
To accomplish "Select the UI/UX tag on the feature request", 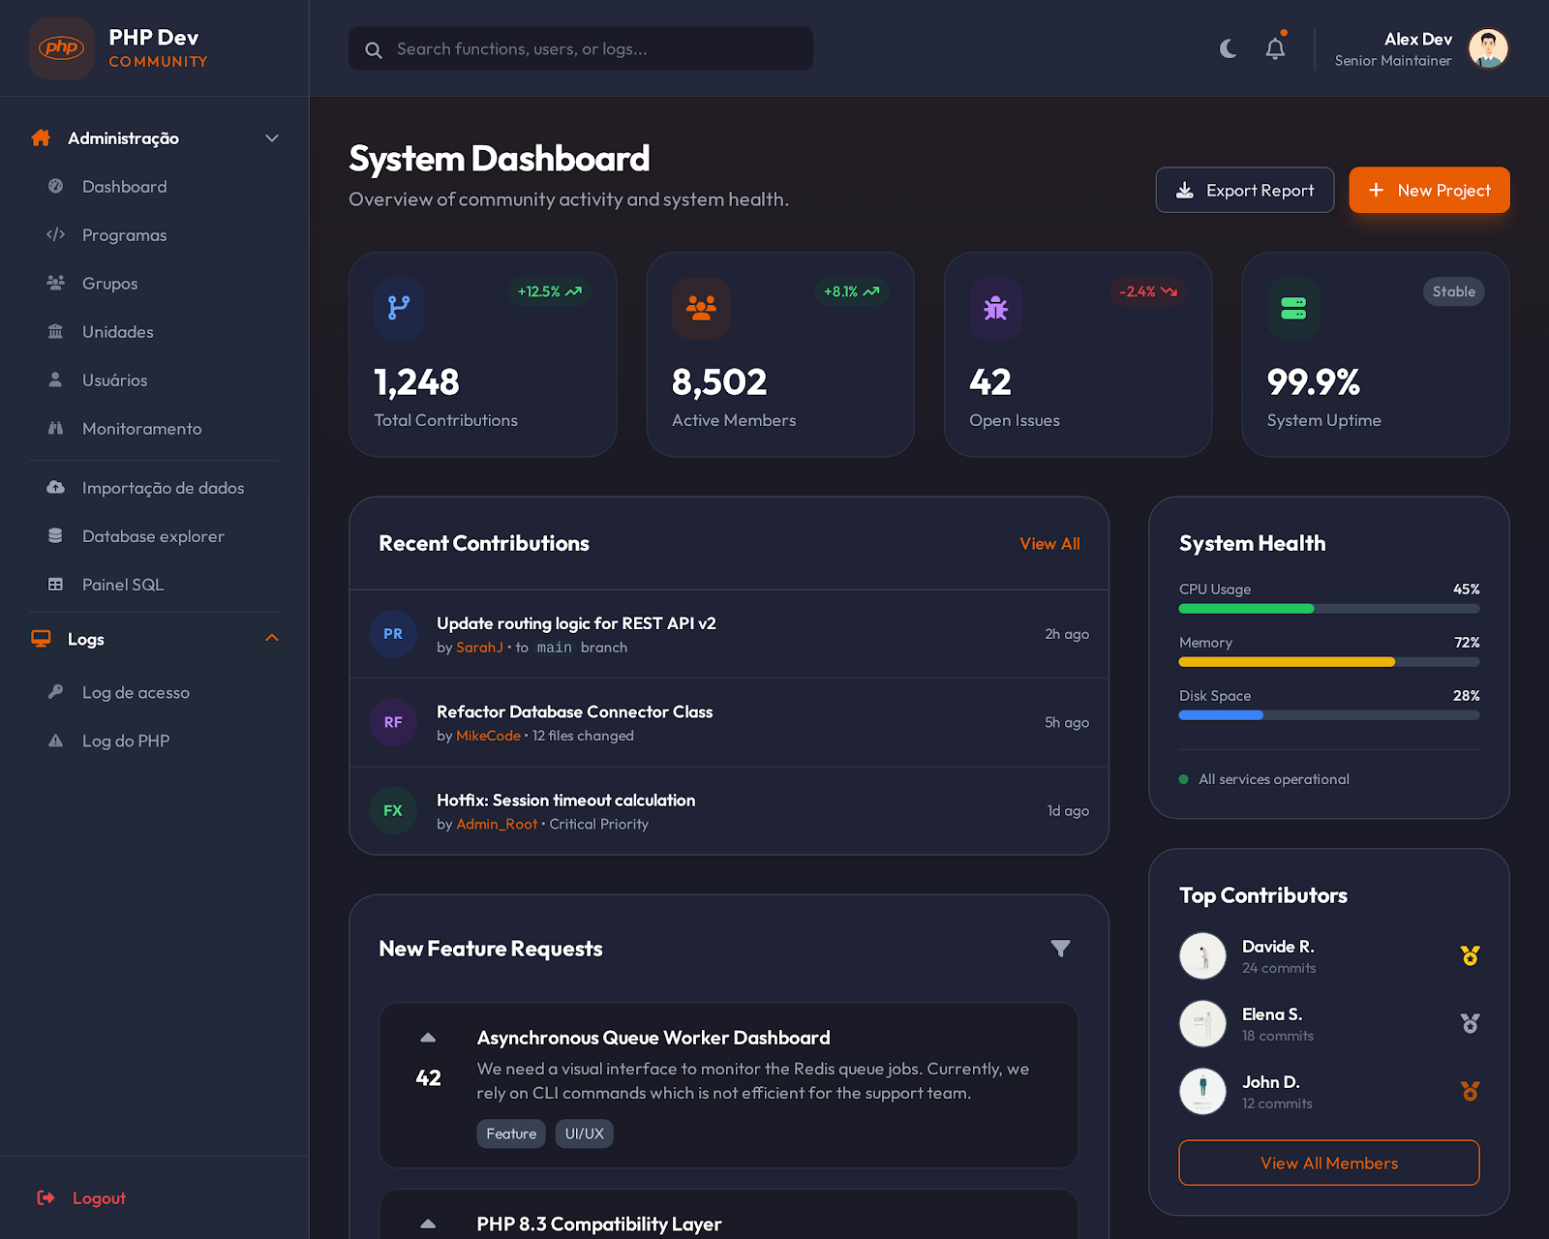I will click(584, 1133).
